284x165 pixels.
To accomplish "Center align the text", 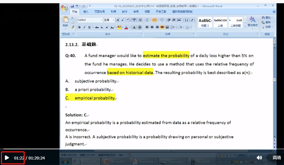I will (x=152, y=27).
